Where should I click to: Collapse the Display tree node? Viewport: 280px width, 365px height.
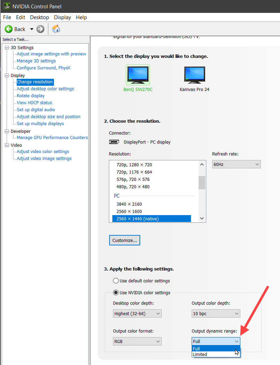[x=7, y=75]
